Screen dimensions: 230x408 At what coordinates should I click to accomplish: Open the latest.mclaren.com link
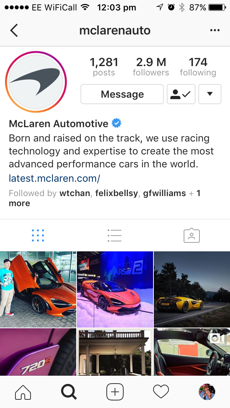point(54,178)
